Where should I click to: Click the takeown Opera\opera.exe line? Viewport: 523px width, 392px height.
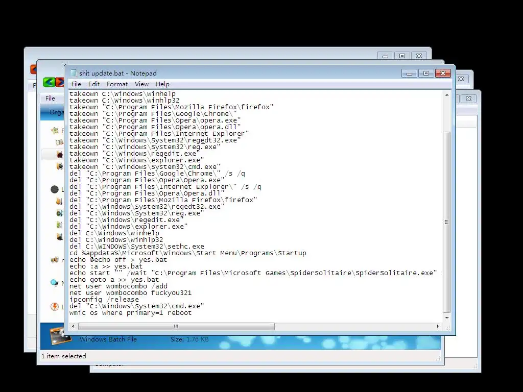(x=155, y=120)
